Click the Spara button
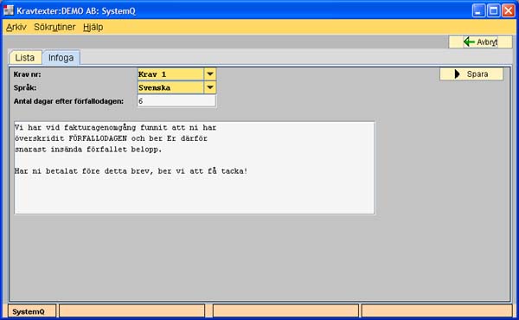The image size is (519, 320). (x=471, y=74)
